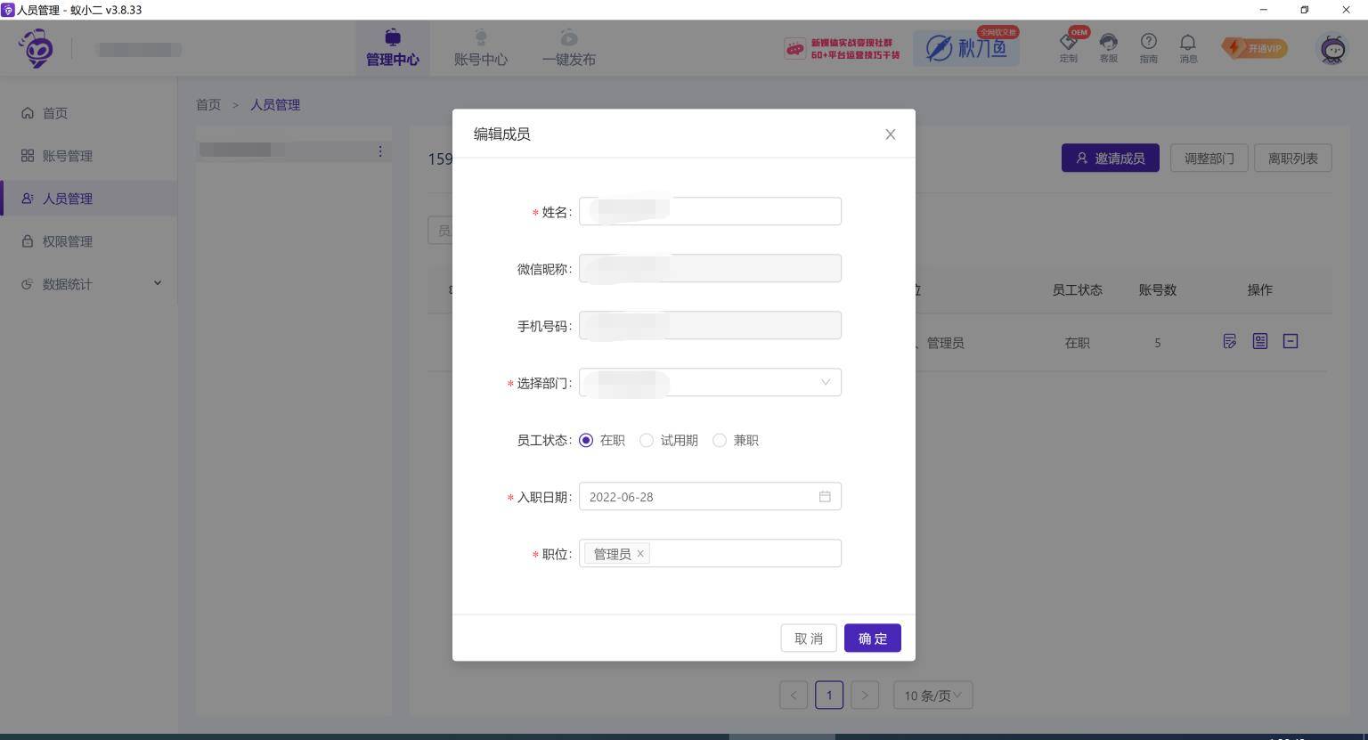Viewport: 1368px width, 740px height.
Task: Click the 邀请成员 button
Action: 1111,158
